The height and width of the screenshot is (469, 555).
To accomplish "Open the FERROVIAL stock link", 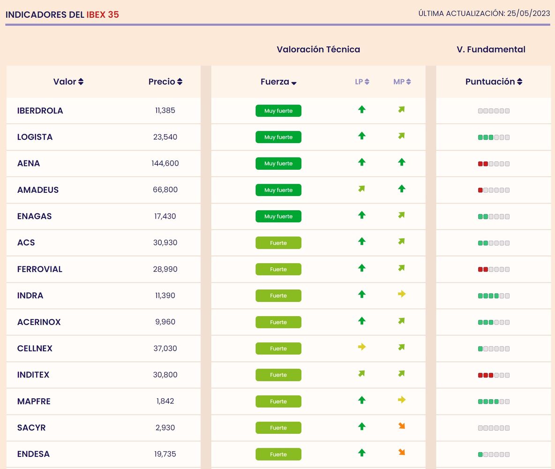I will click(39, 269).
